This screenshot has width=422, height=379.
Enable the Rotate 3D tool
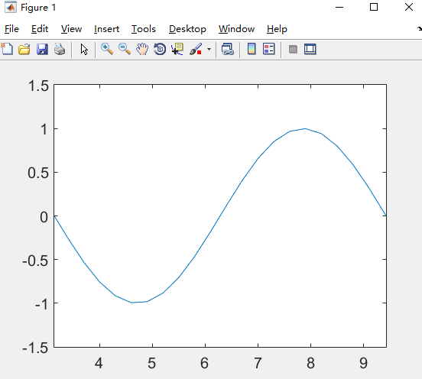pos(160,49)
